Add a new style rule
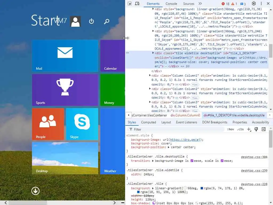The image size is (273, 205). [x=249, y=129]
